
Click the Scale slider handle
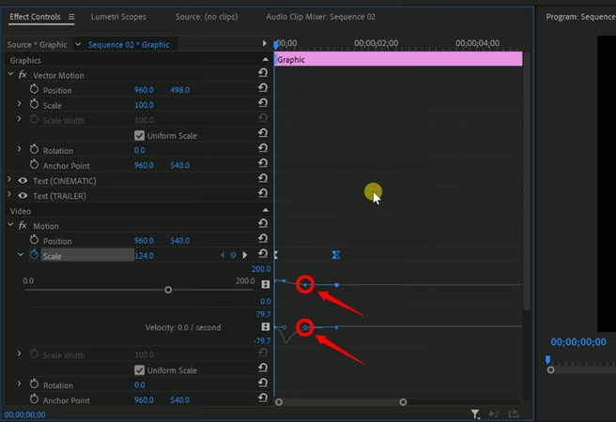point(168,290)
